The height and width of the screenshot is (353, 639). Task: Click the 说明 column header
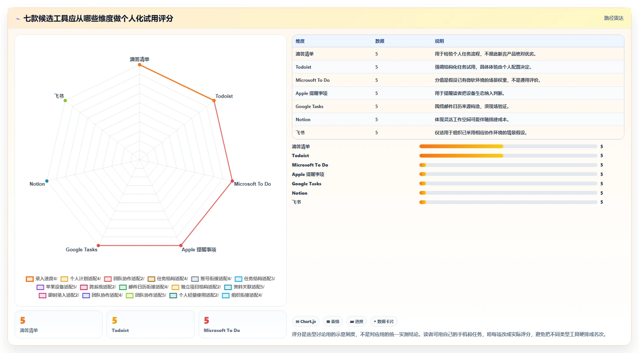(x=439, y=41)
